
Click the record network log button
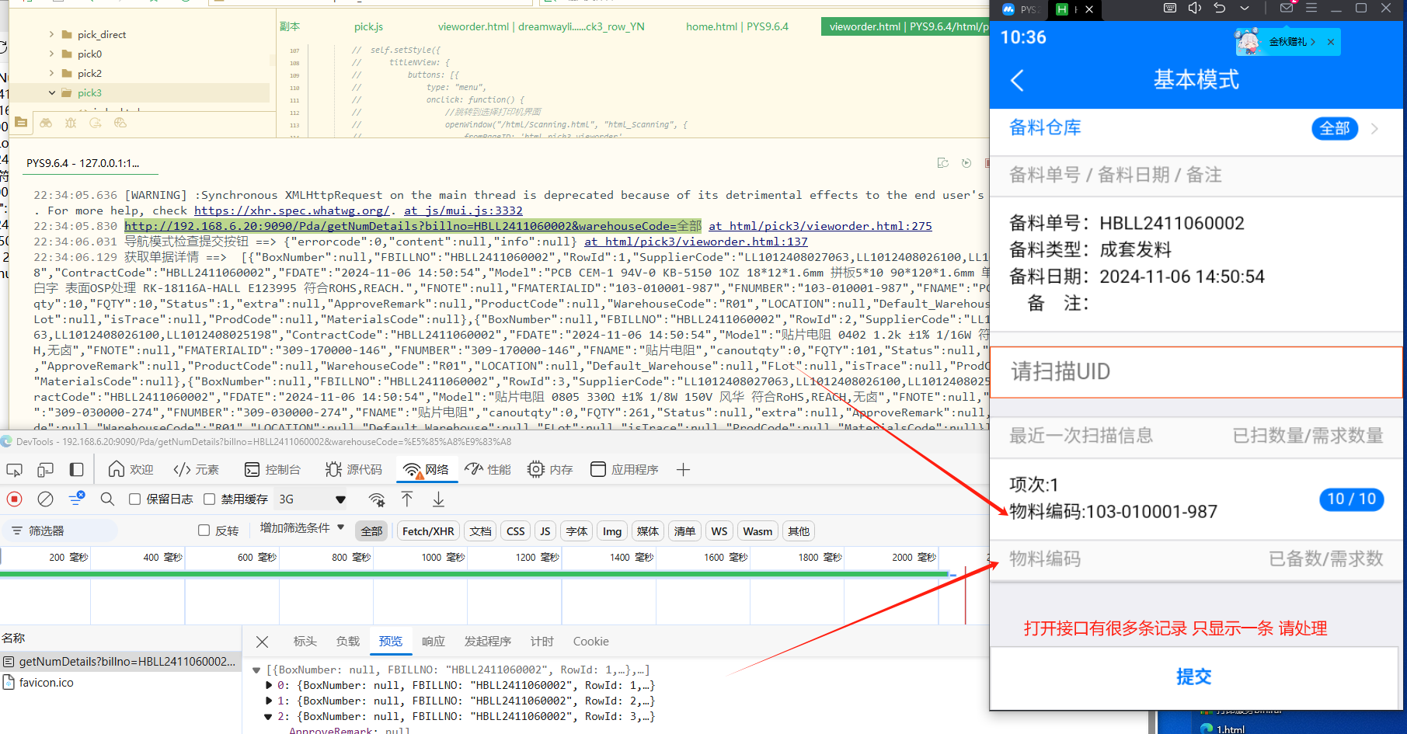(14, 499)
